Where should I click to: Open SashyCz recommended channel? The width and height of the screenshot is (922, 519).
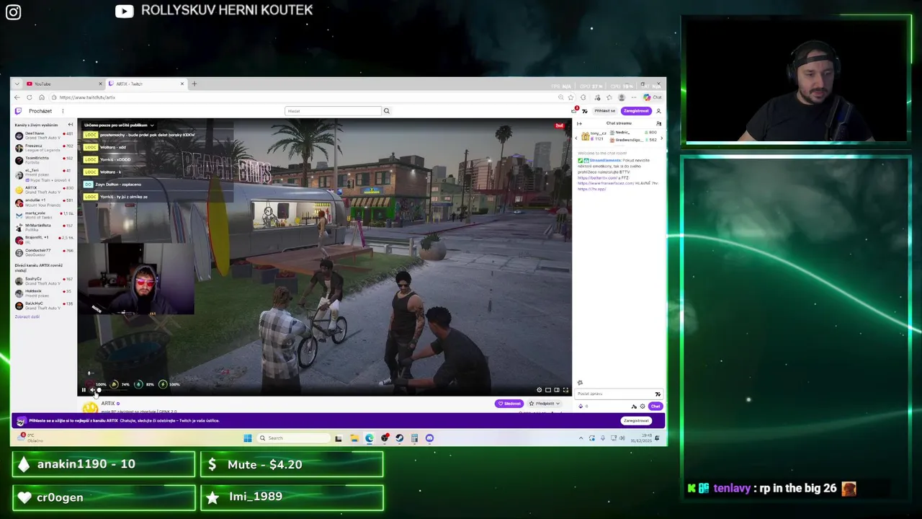(x=43, y=280)
